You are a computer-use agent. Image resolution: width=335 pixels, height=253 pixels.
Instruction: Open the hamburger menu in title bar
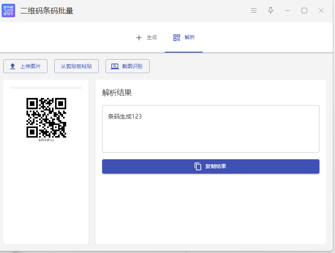(x=254, y=11)
